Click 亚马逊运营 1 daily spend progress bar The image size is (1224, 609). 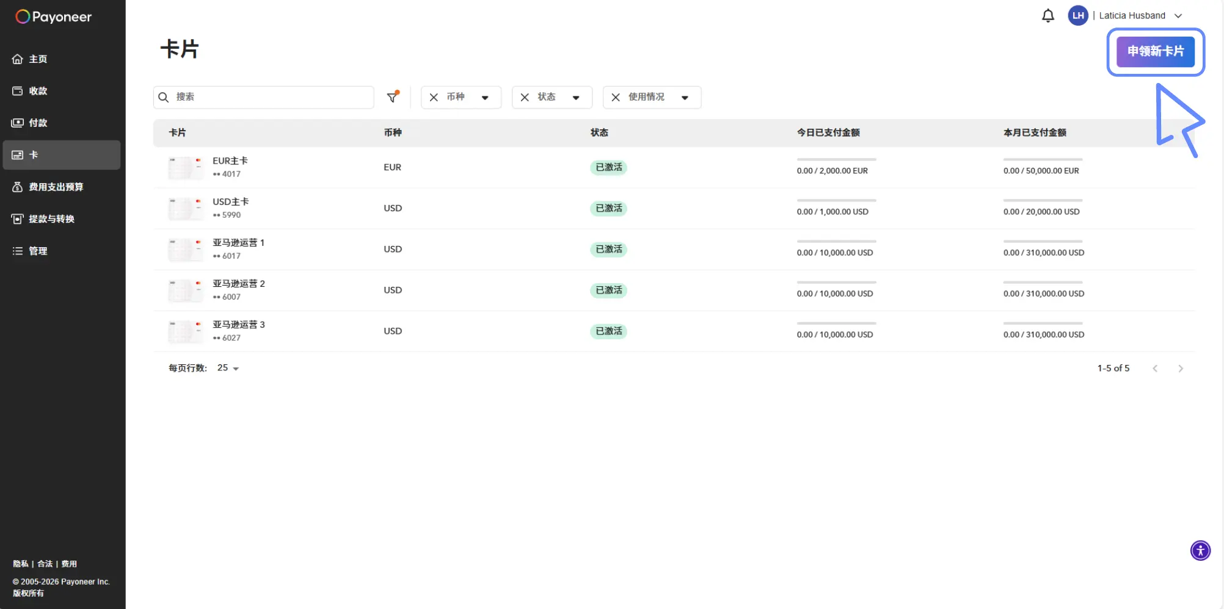[x=836, y=241]
